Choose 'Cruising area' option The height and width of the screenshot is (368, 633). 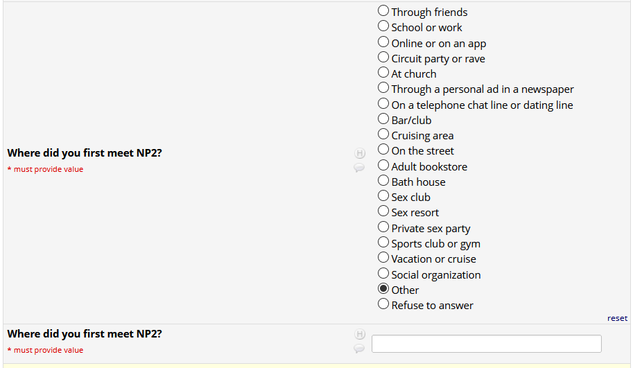tap(383, 134)
